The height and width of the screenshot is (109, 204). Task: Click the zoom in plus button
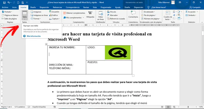196,107
